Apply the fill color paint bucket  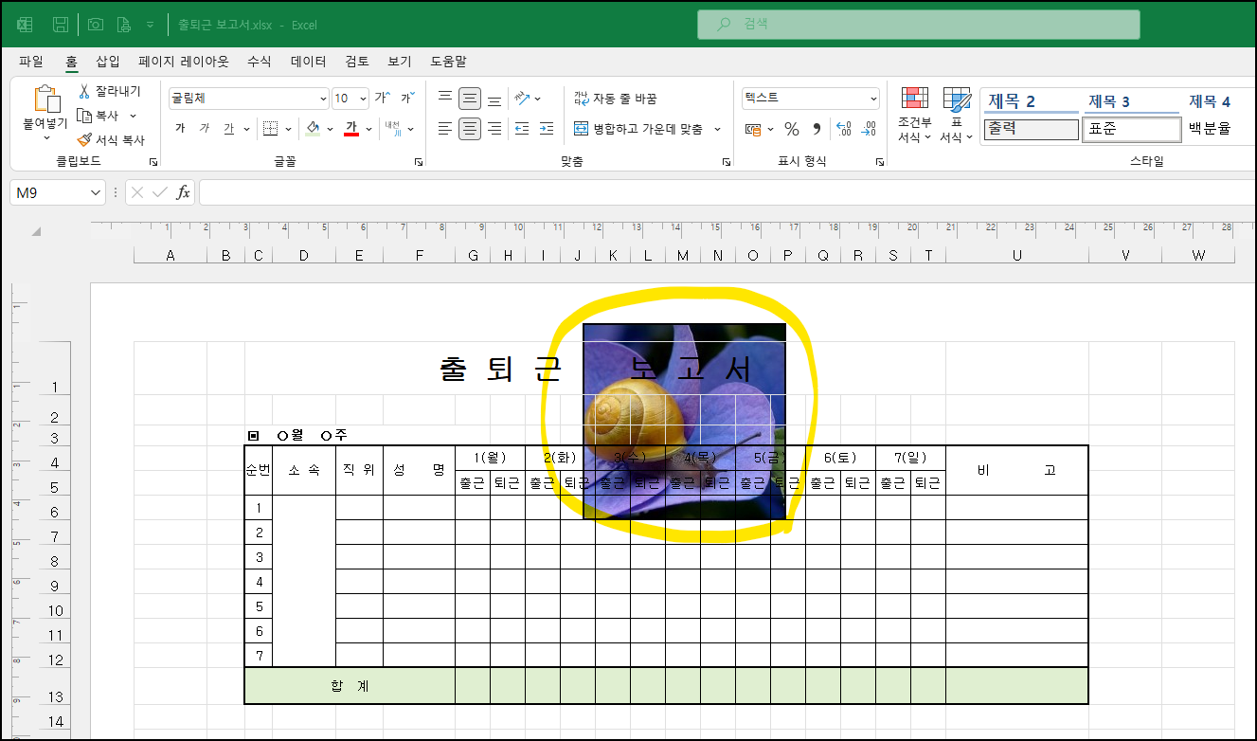[x=313, y=129]
